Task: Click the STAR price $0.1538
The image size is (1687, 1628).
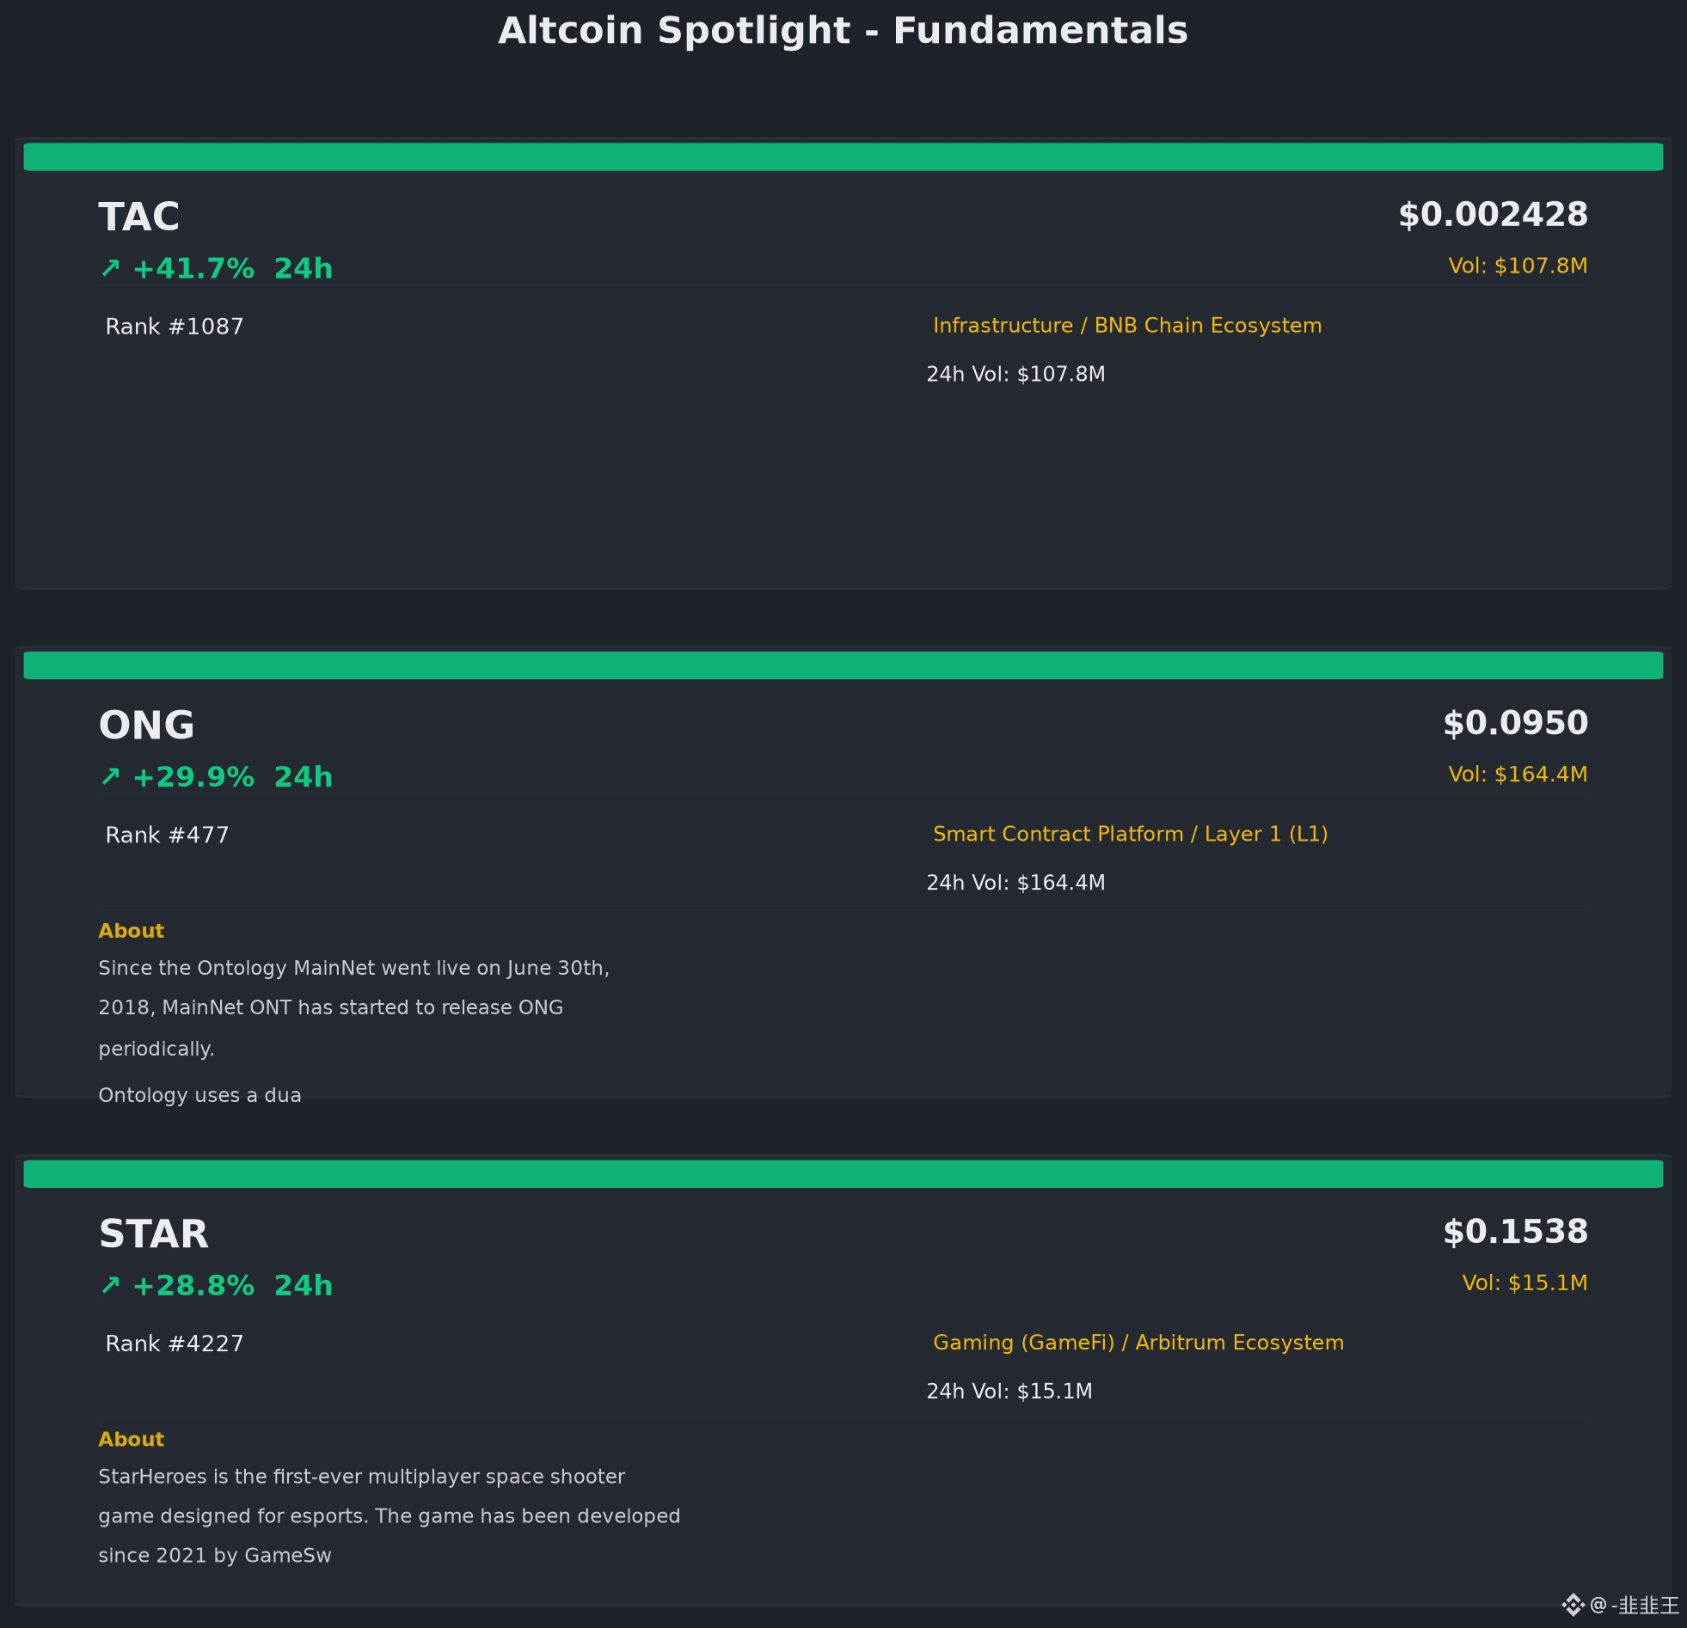Action: pos(1515,1233)
